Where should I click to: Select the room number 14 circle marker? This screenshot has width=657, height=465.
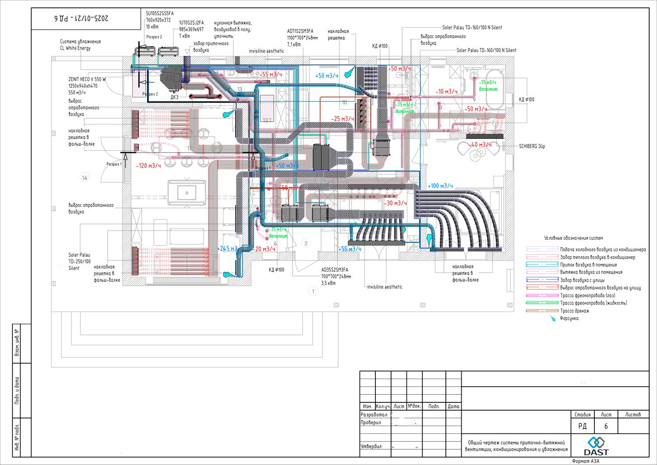(x=85, y=177)
